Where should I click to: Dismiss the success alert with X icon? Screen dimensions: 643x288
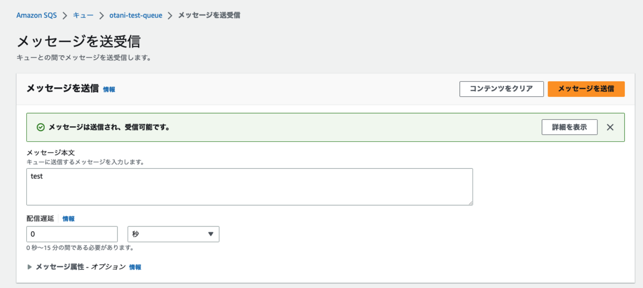coord(610,127)
